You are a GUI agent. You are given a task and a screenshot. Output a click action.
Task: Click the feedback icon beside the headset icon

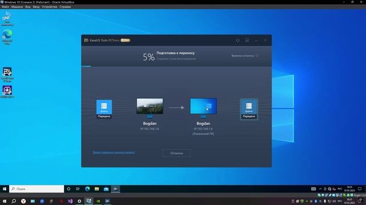[x=247, y=40]
